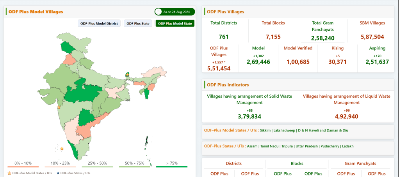Open Solid Waste Management villages count 3,79,834
Viewport: 399px width, 177px height.
[249, 116]
